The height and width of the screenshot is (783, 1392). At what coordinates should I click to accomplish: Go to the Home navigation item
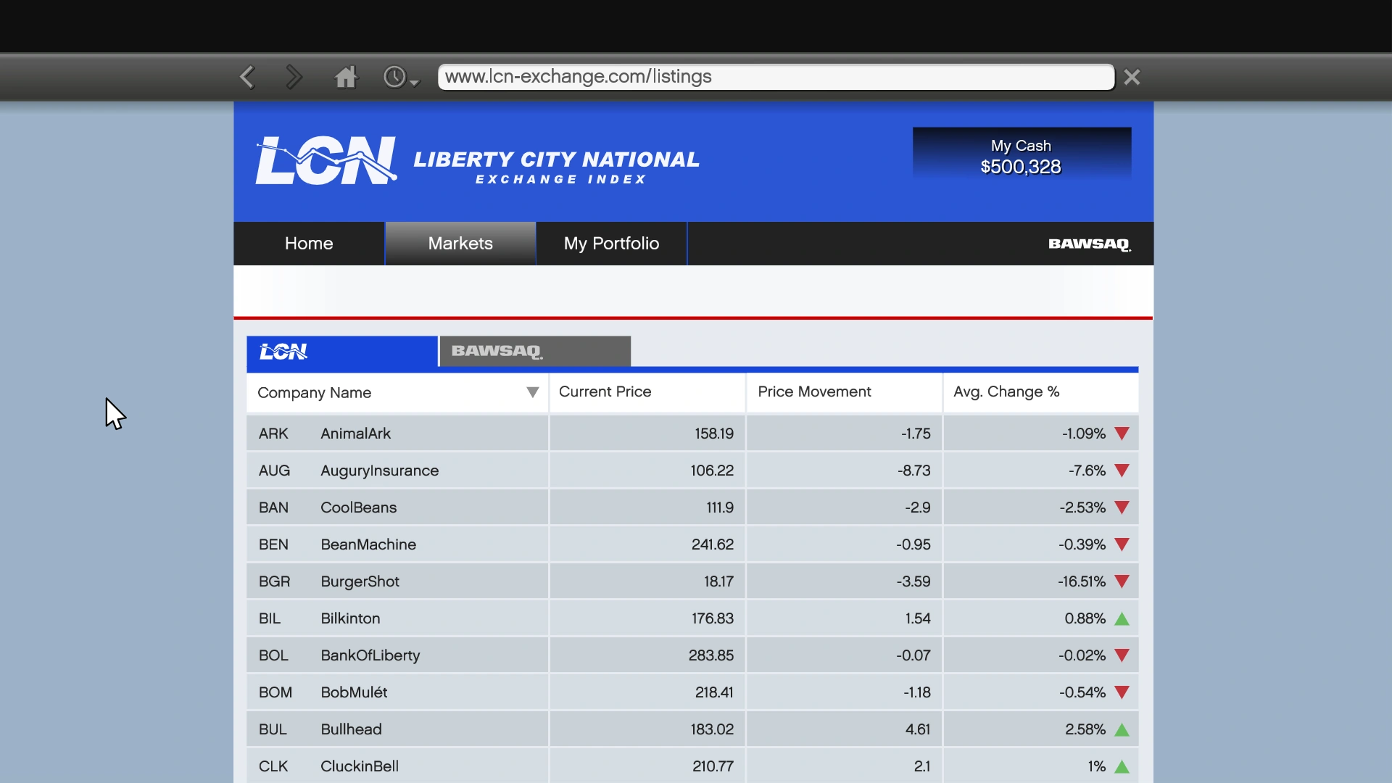(309, 244)
